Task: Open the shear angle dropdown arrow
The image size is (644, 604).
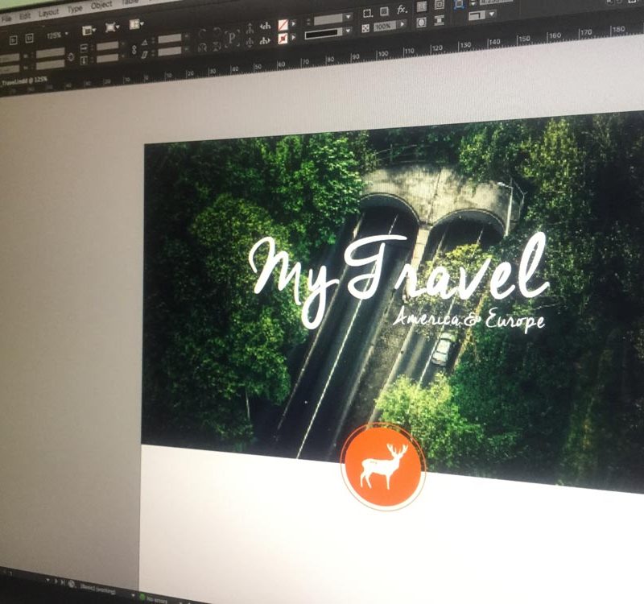Action: 187,49
